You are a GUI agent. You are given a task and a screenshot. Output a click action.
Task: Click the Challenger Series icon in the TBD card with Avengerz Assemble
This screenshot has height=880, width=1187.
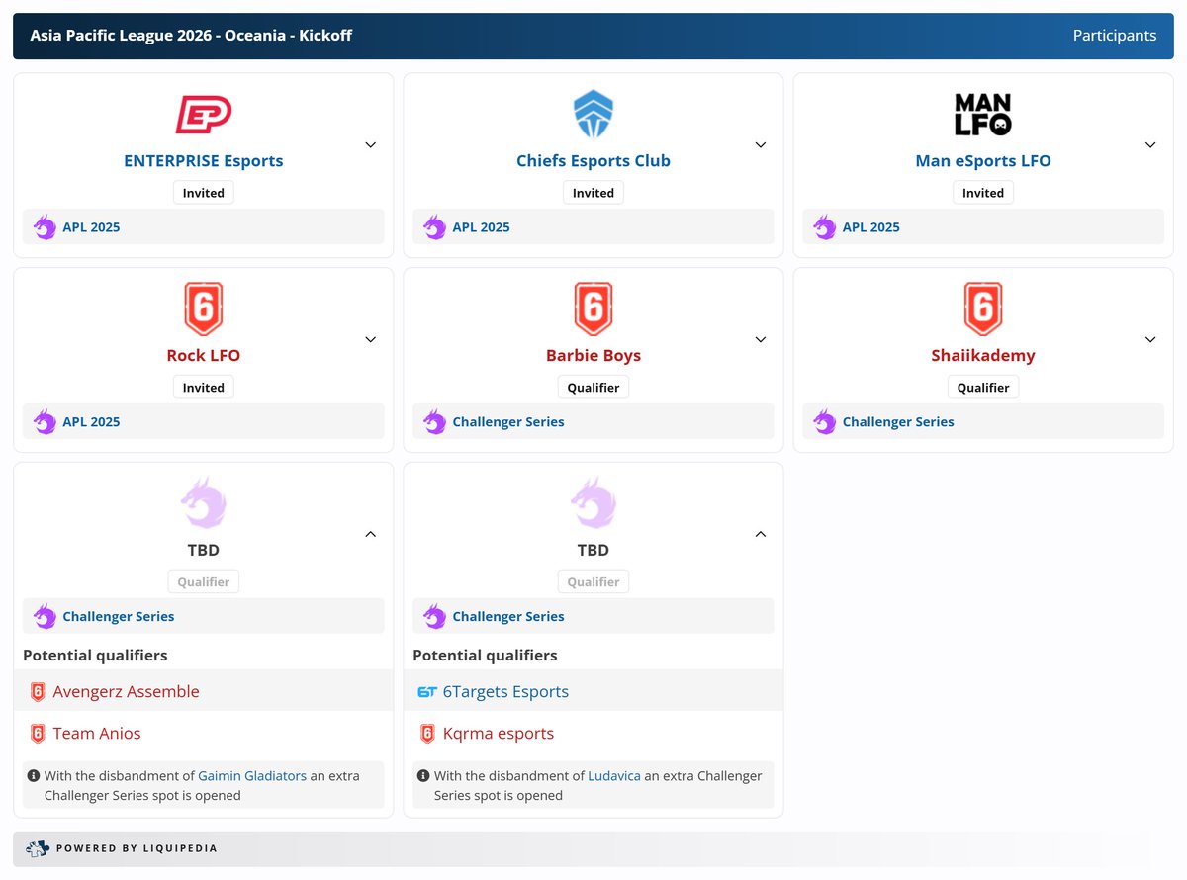(x=45, y=617)
